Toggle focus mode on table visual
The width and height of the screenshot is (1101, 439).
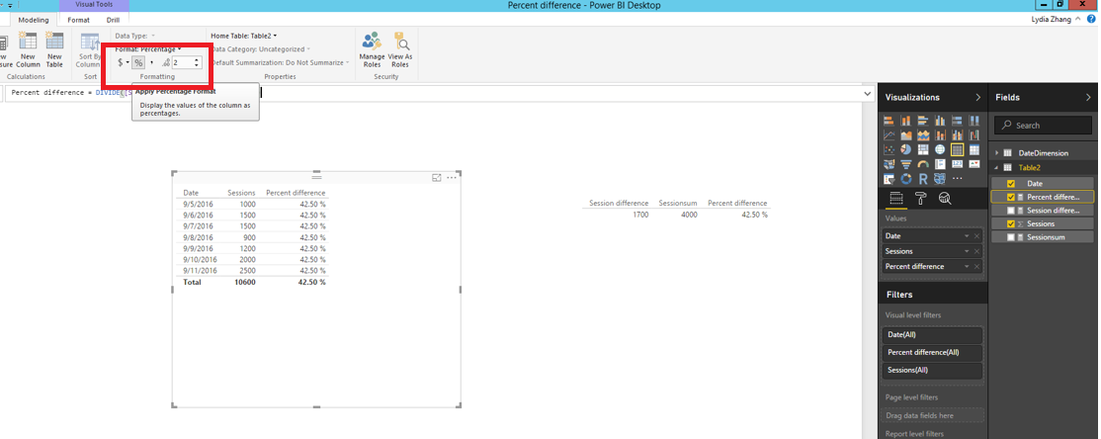pyautogui.click(x=437, y=178)
